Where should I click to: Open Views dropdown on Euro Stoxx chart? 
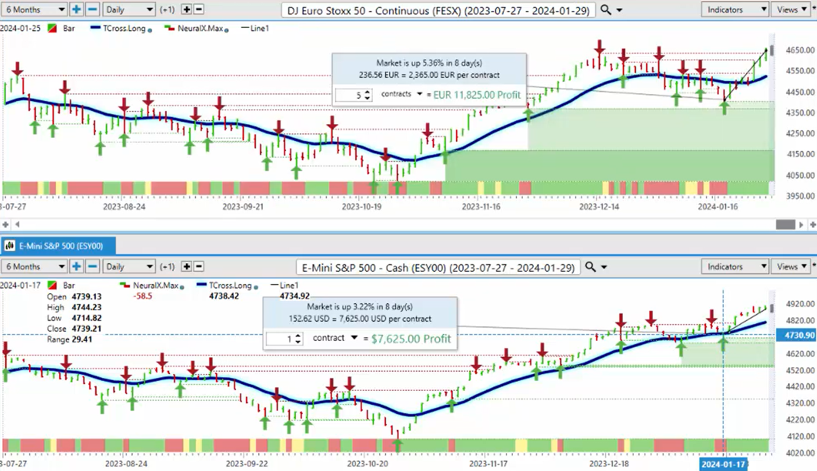[792, 9]
